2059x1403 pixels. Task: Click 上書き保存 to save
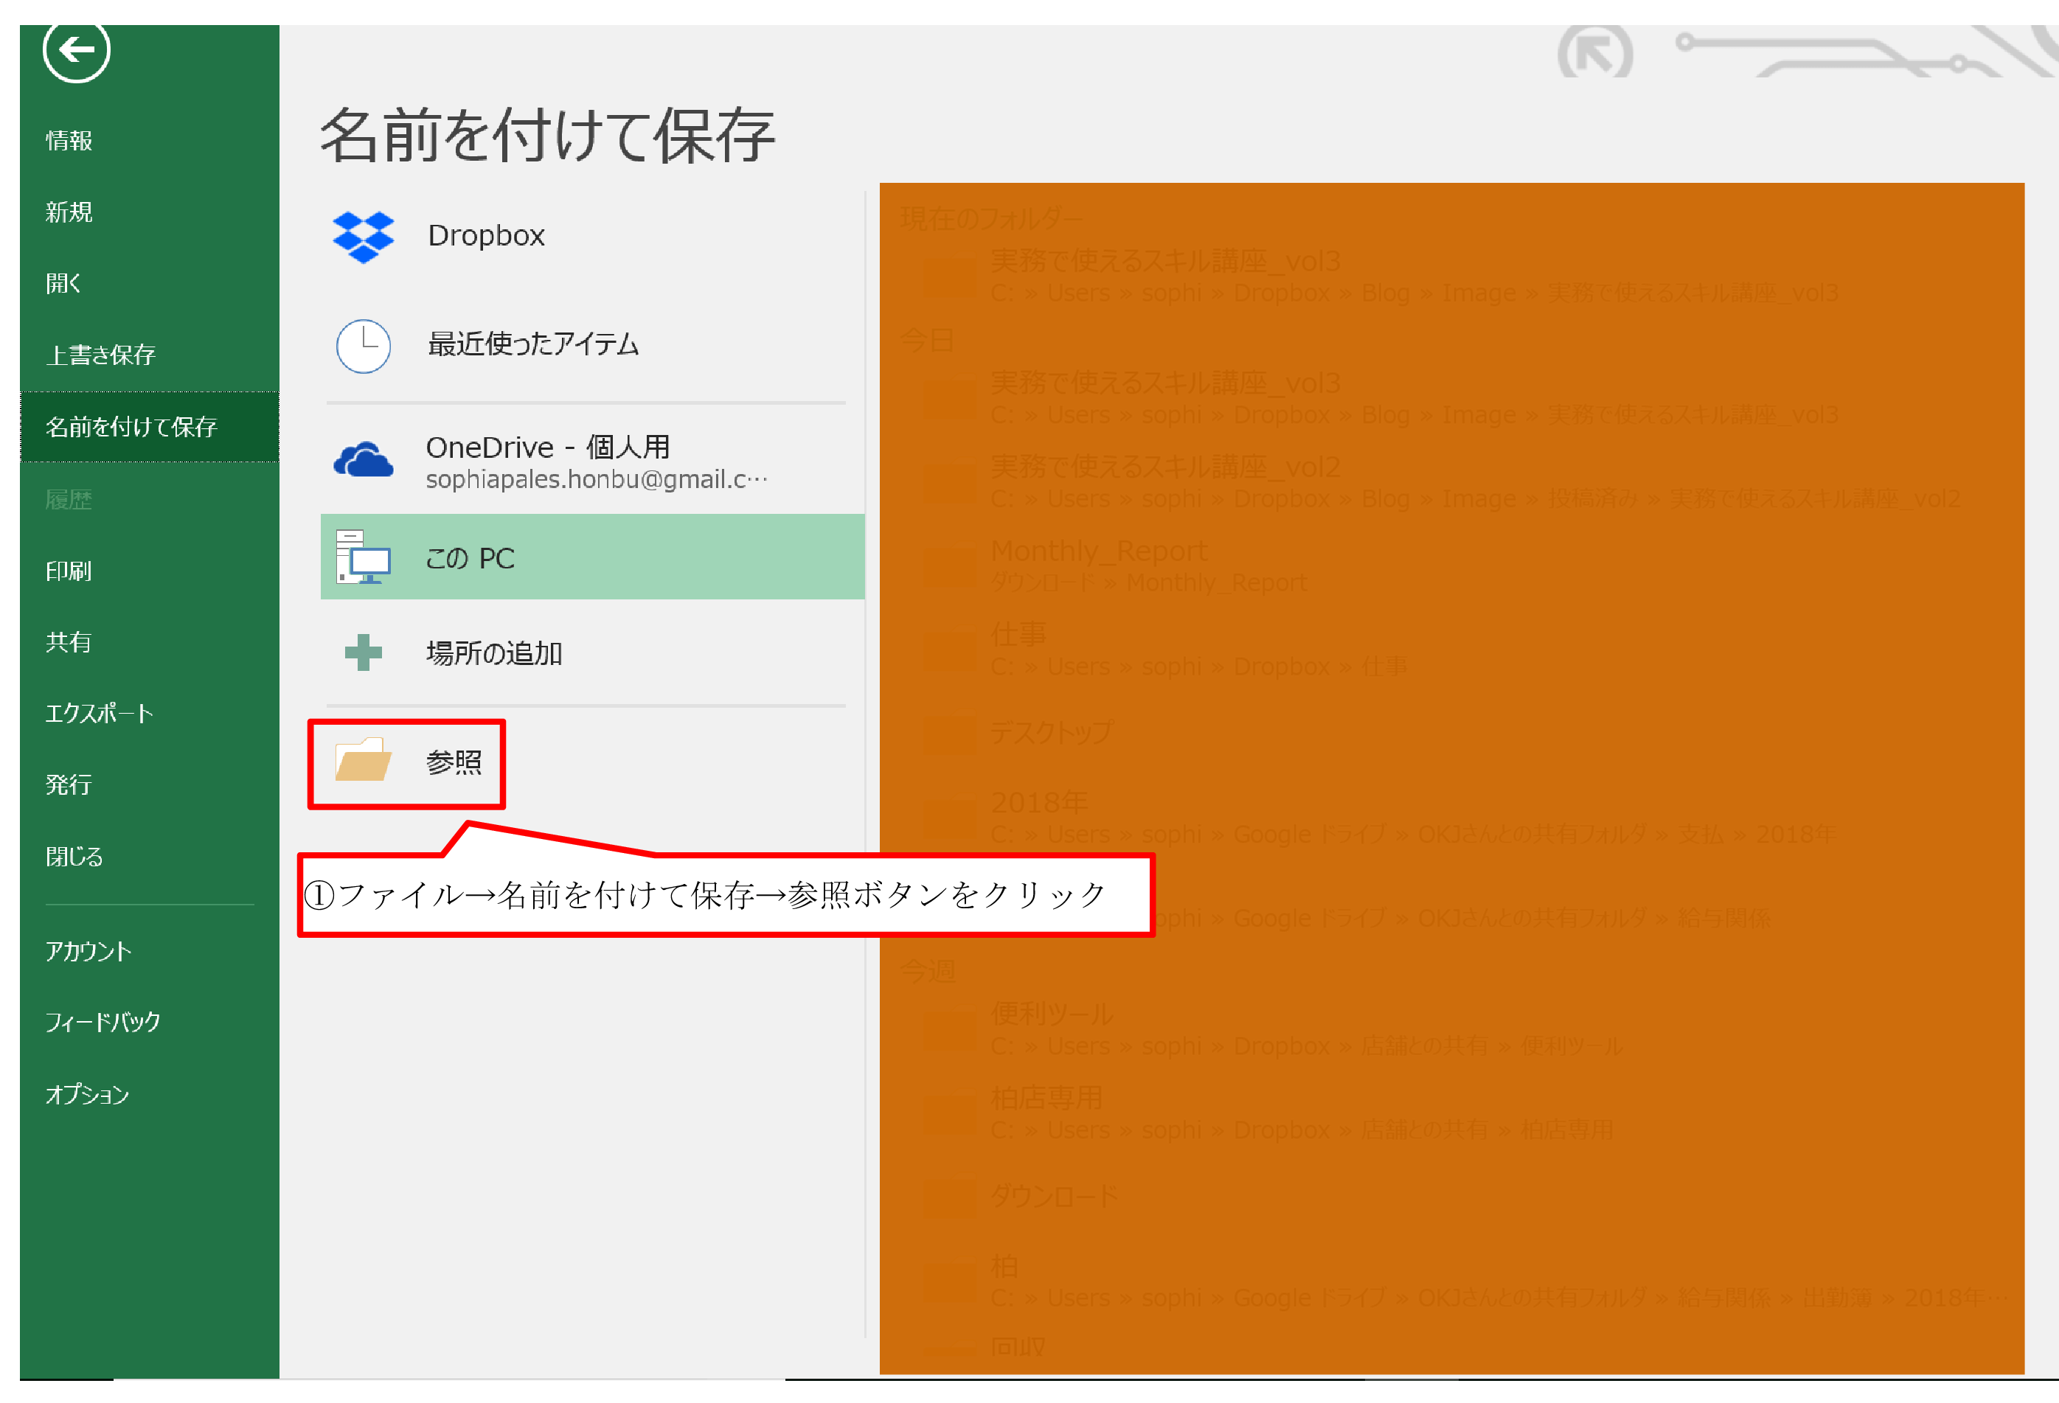point(100,355)
